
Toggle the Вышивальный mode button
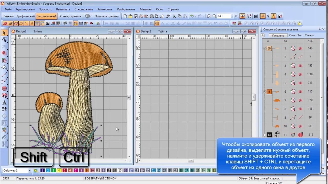coord(46,16)
